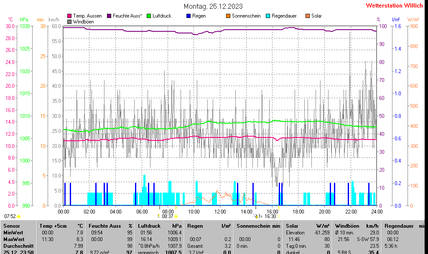This screenshot has height=254, width=428.
Task: Click the '04:00' time axis tick label
Action: (116, 212)
